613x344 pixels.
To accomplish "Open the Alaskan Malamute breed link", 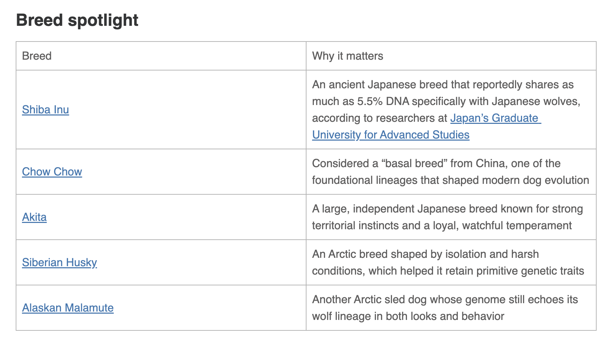I will click(x=68, y=308).
